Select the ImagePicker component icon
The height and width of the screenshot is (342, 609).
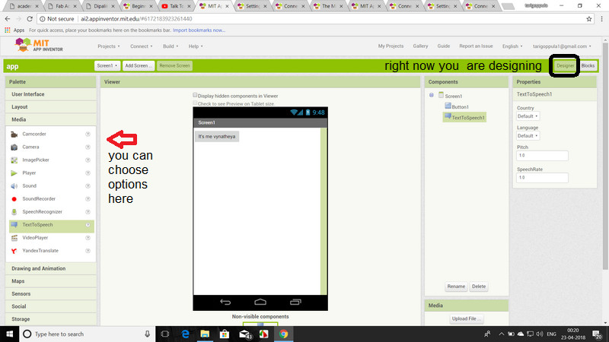(x=14, y=160)
